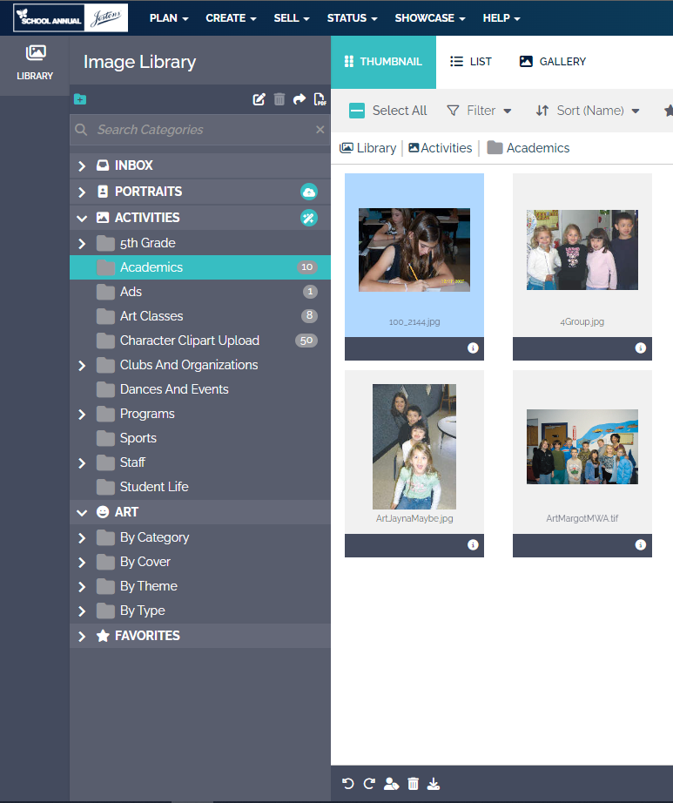
Task: Expand the By Theme folder
Action: [x=82, y=586]
